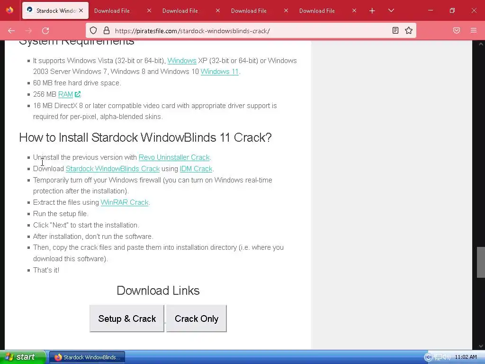Click the padlock site security icon

[107, 30]
